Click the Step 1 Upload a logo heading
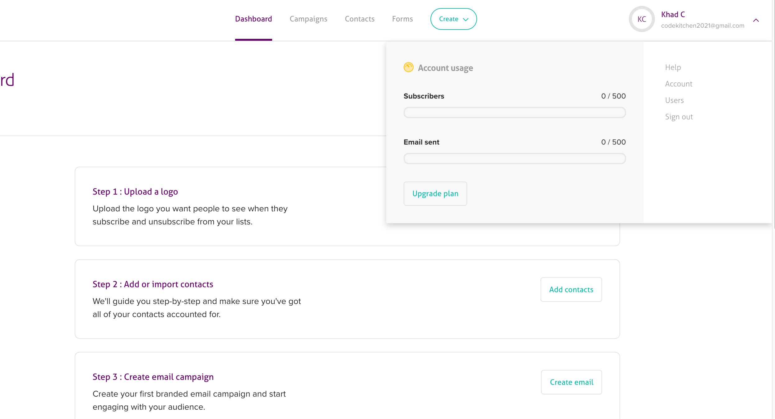 pos(135,192)
